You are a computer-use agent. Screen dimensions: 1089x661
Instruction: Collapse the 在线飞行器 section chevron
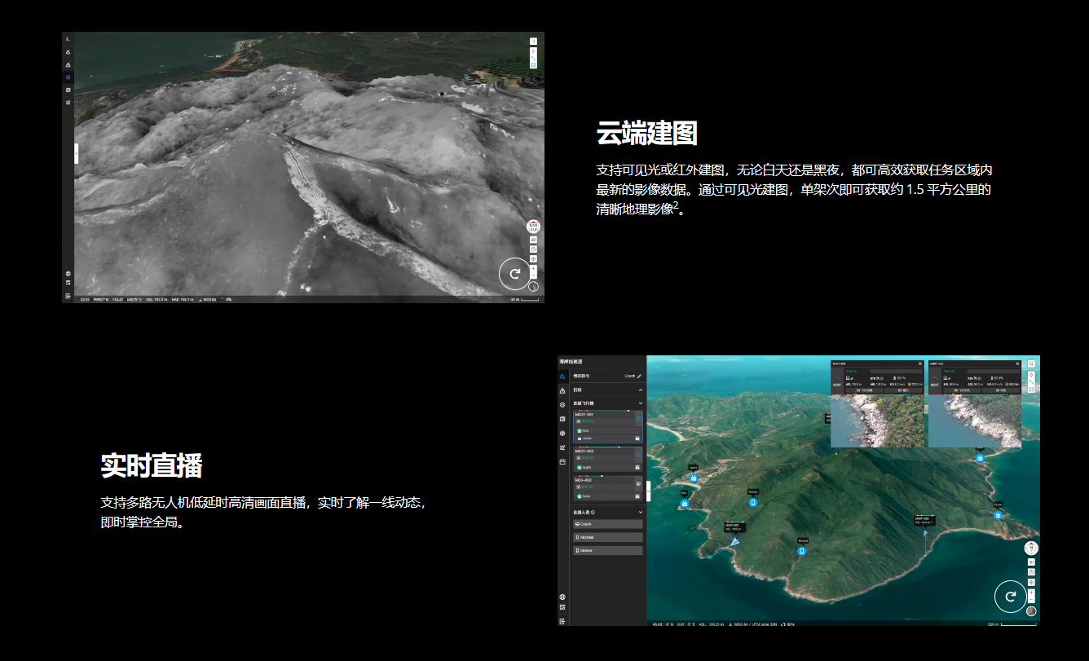coord(640,403)
